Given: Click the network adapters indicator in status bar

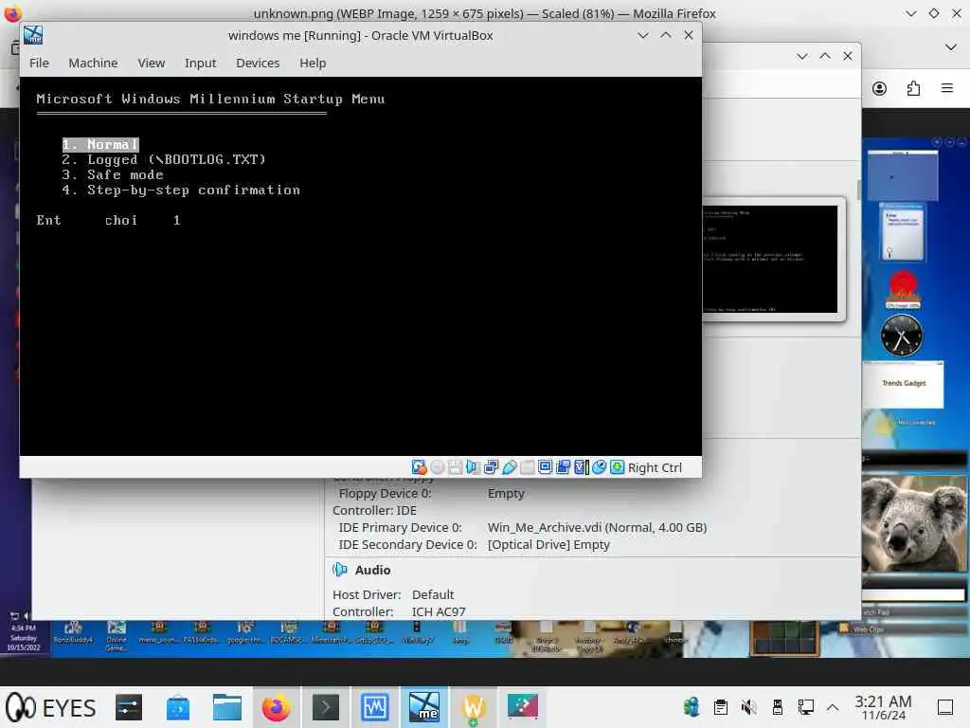Looking at the screenshot, I should click(491, 467).
